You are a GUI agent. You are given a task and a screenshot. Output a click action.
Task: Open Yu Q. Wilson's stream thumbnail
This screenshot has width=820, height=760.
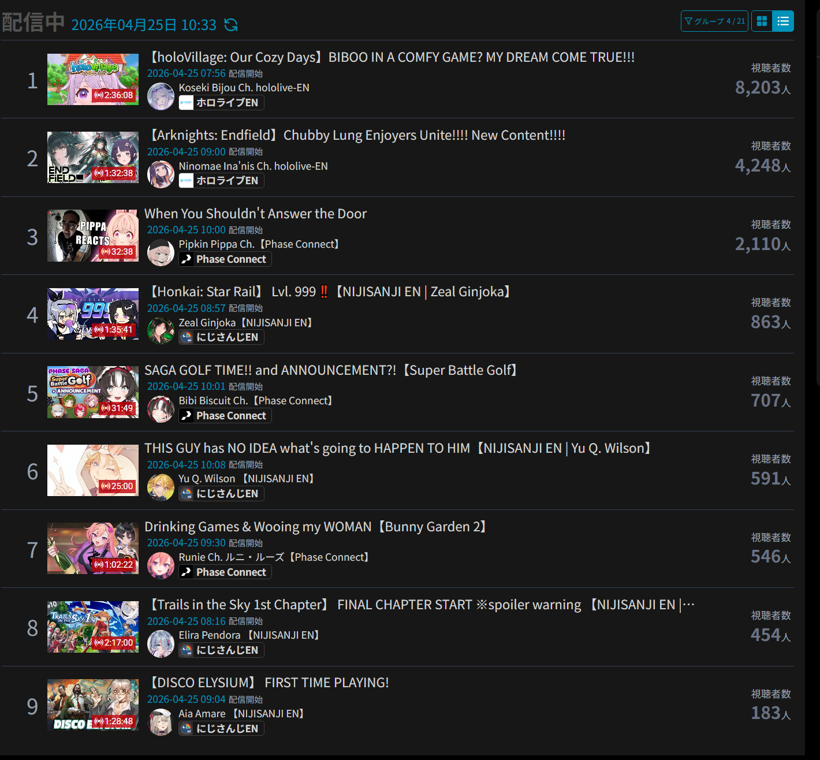(93, 470)
